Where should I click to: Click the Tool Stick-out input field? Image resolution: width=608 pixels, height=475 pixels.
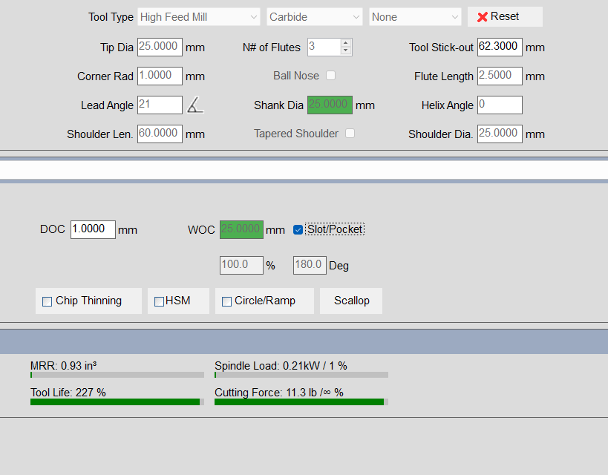[x=500, y=47]
